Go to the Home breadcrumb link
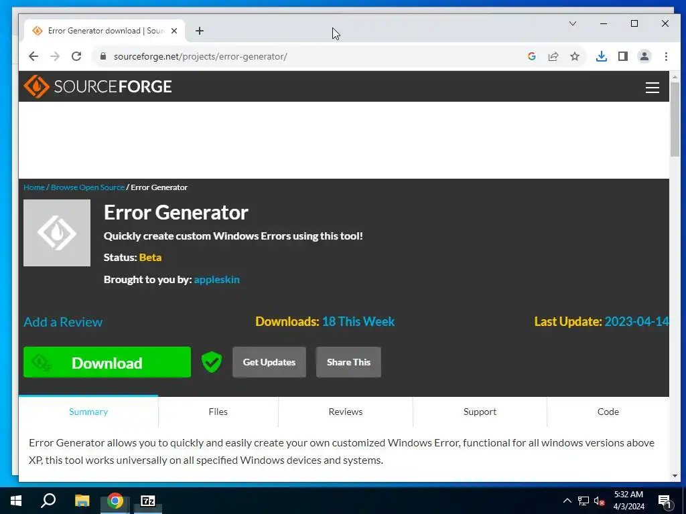 tap(34, 187)
